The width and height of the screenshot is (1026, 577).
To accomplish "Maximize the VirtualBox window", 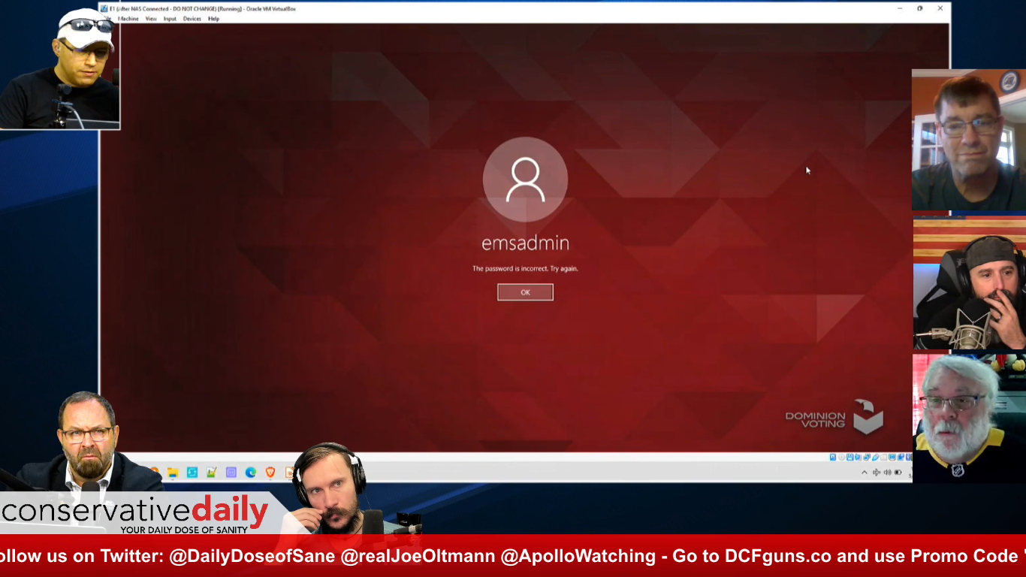I will pyautogui.click(x=919, y=8).
